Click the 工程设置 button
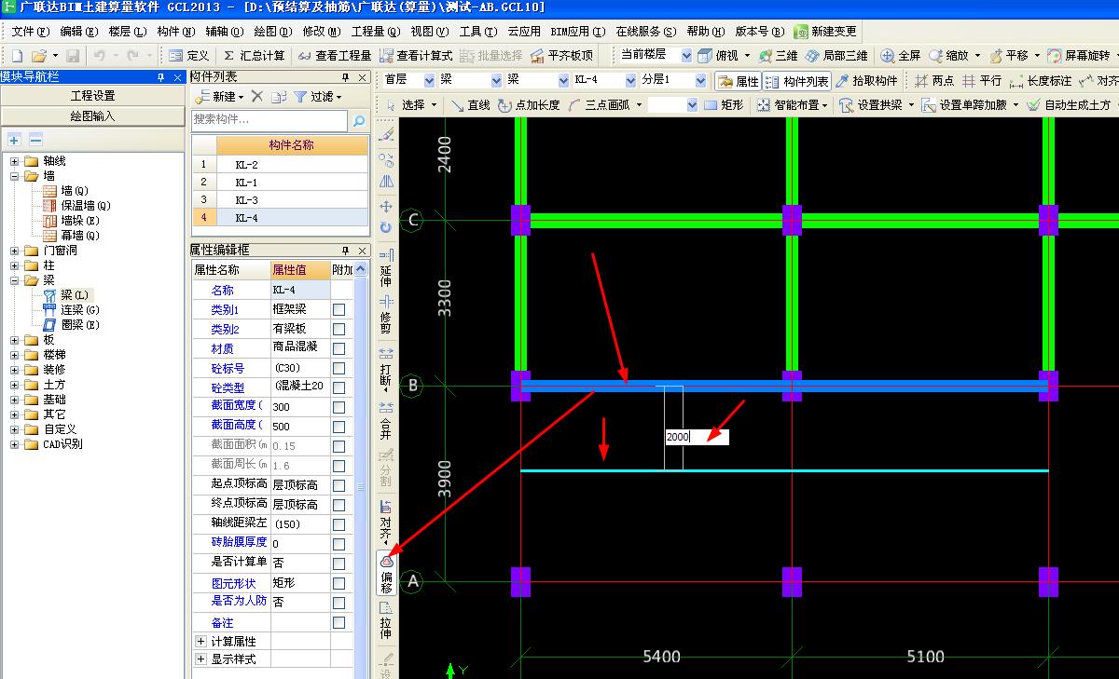 [x=92, y=96]
